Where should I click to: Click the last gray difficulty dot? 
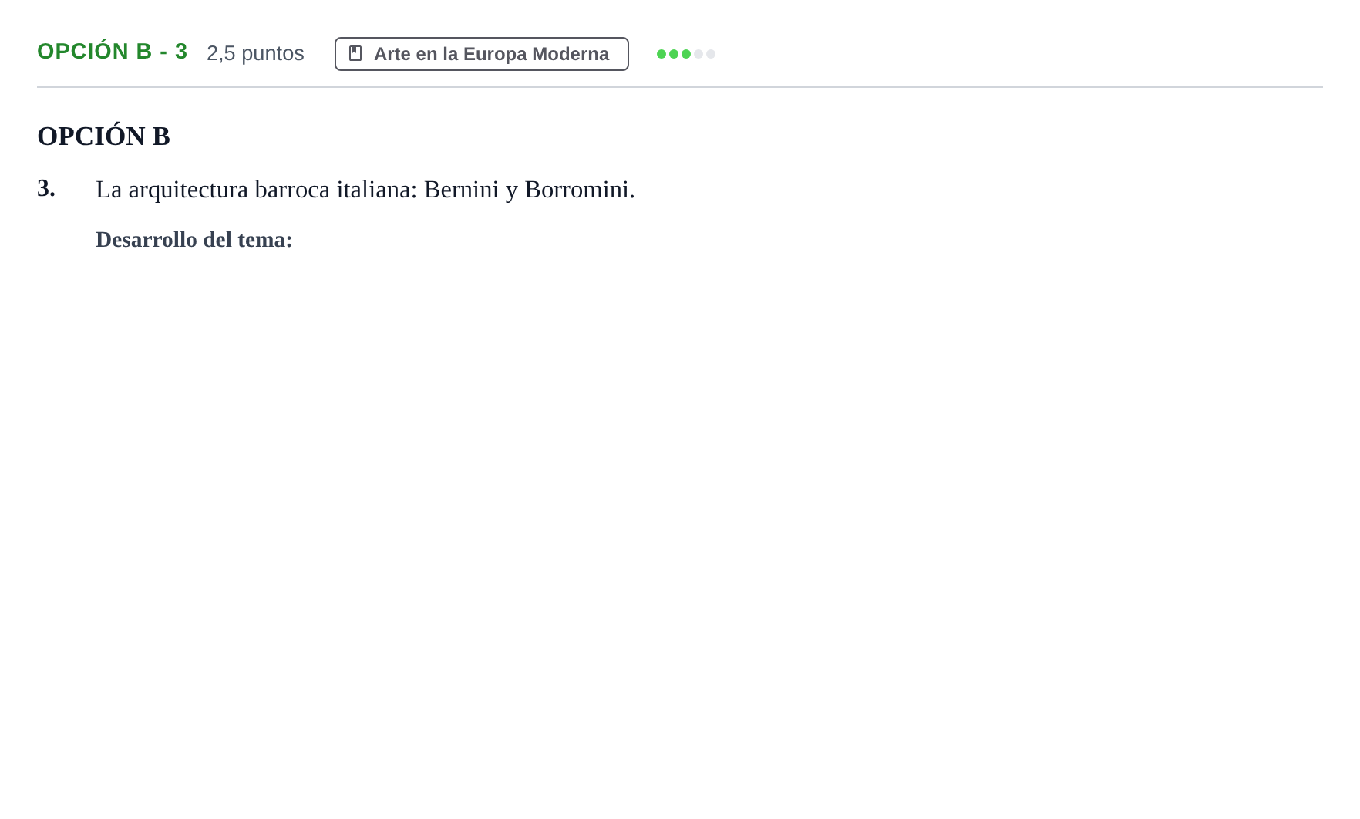tap(711, 54)
